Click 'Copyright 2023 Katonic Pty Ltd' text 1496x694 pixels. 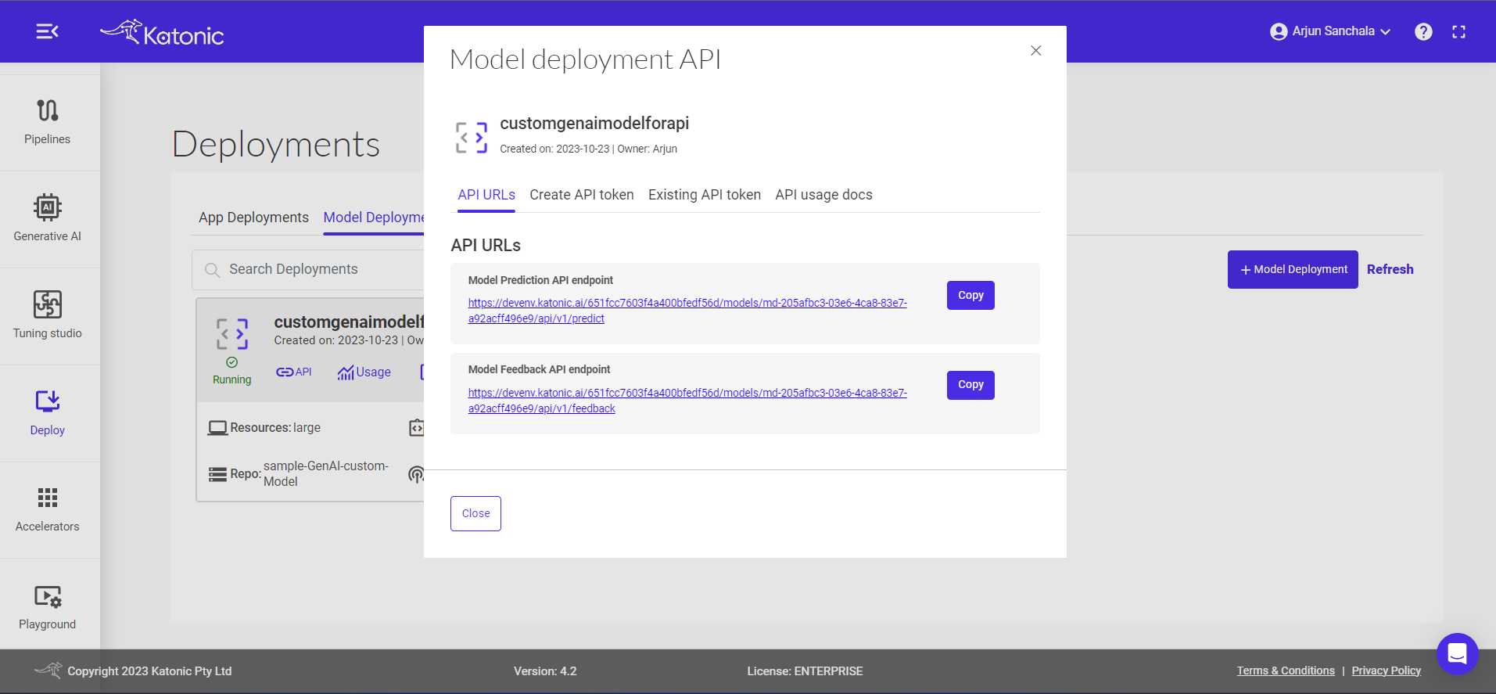[149, 671]
